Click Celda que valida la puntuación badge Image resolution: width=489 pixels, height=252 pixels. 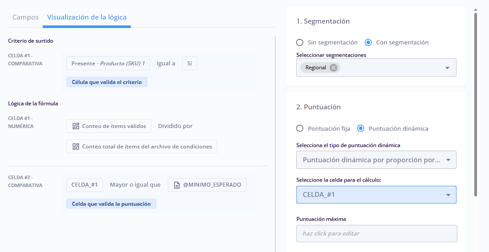tap(111, 204)
